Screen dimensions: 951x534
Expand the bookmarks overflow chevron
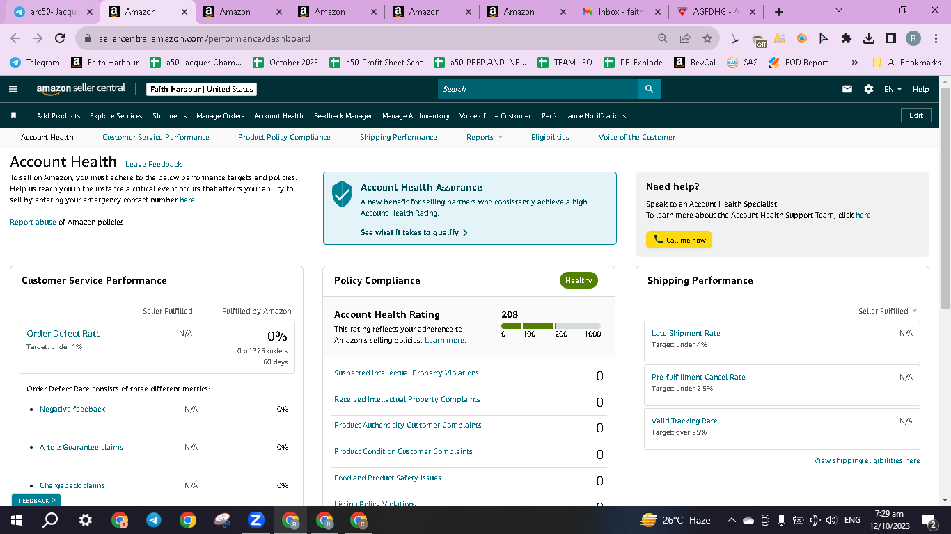(854, 62)
